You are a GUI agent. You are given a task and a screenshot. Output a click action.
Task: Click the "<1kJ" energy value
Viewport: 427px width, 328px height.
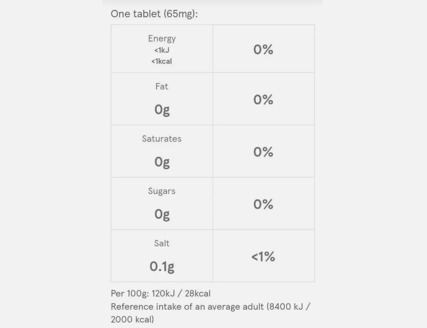pyautogui.click(x=162, y=50)
